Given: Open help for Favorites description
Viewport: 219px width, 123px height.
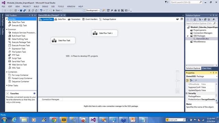Looking at the screenshot, I should click(x=34, y=93).
